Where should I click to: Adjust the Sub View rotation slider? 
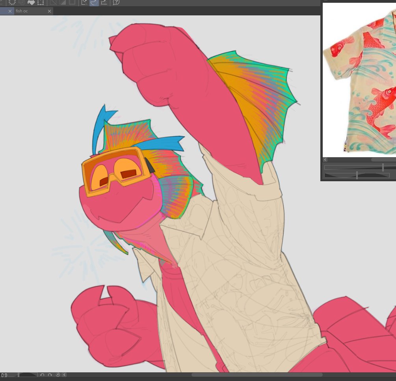[357, 175]
